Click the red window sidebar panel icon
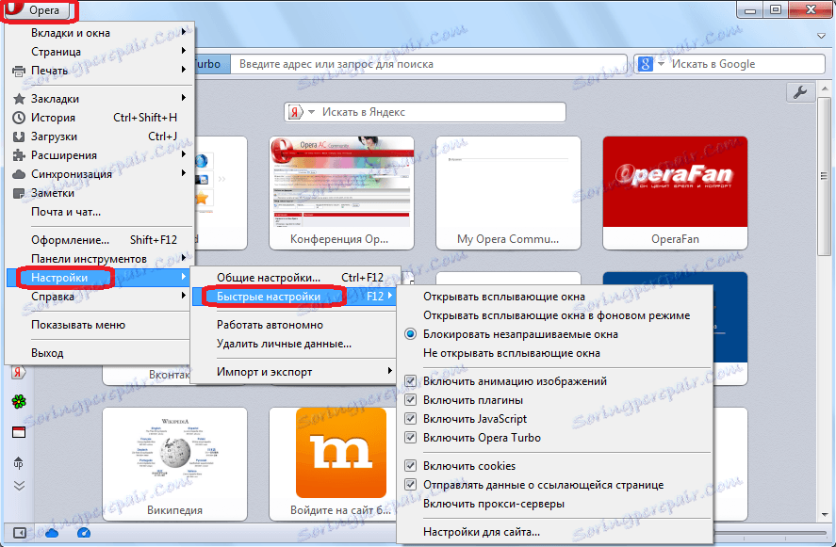836x547 pixels. click(19, 432)
